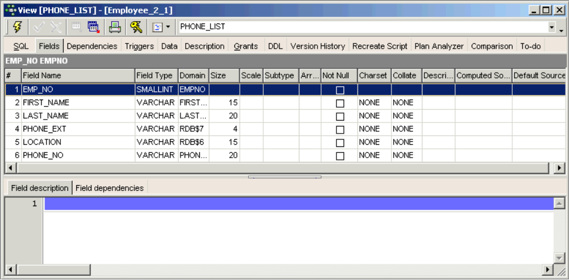This screenshot has height=280, width=569.
Task: Click the lightning bolt compile icon
Action: 16,27
